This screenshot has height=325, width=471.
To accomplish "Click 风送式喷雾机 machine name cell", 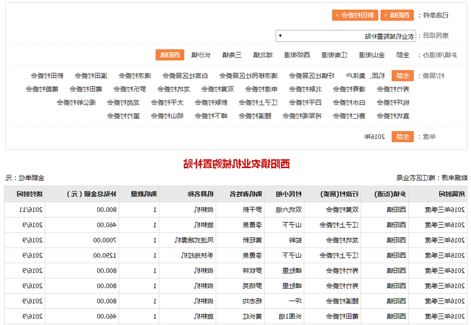I will tap(194, 240).
